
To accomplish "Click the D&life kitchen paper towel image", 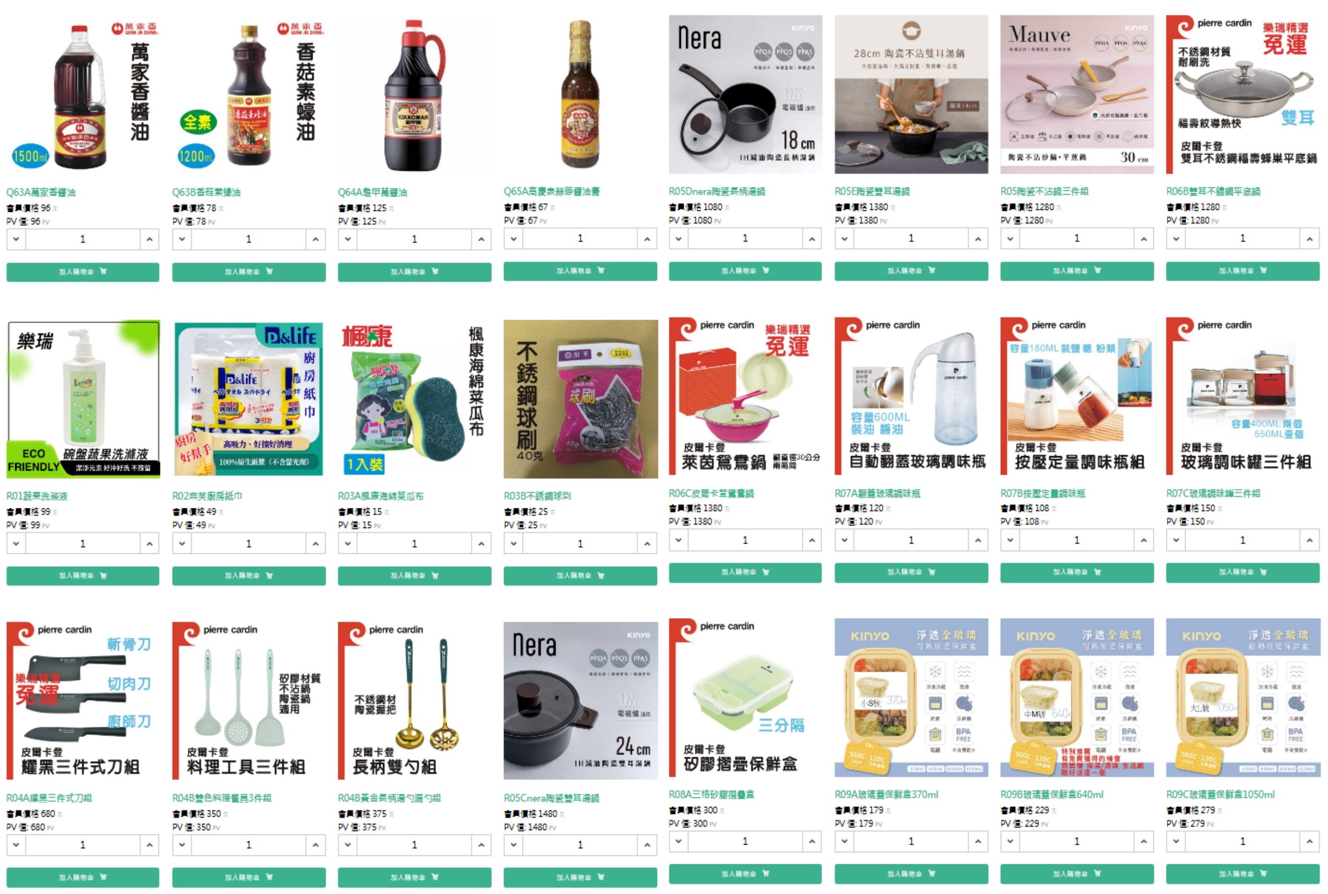I will click(x=249, y=399).
